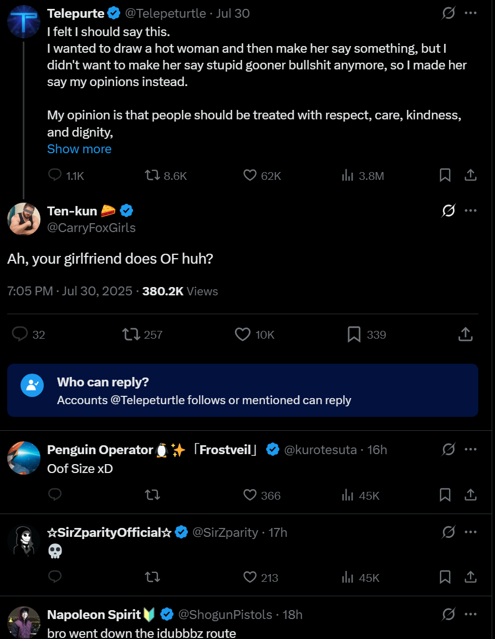Bookmark Ten-kun's main tweet

[x=354, y=334]
